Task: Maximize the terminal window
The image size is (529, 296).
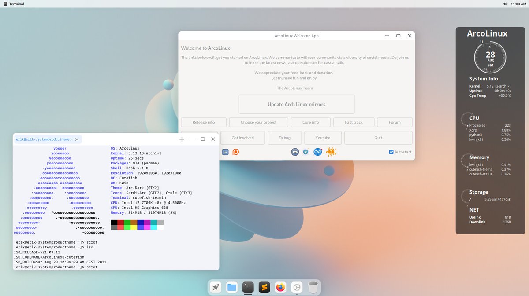Action: [203, 139]
